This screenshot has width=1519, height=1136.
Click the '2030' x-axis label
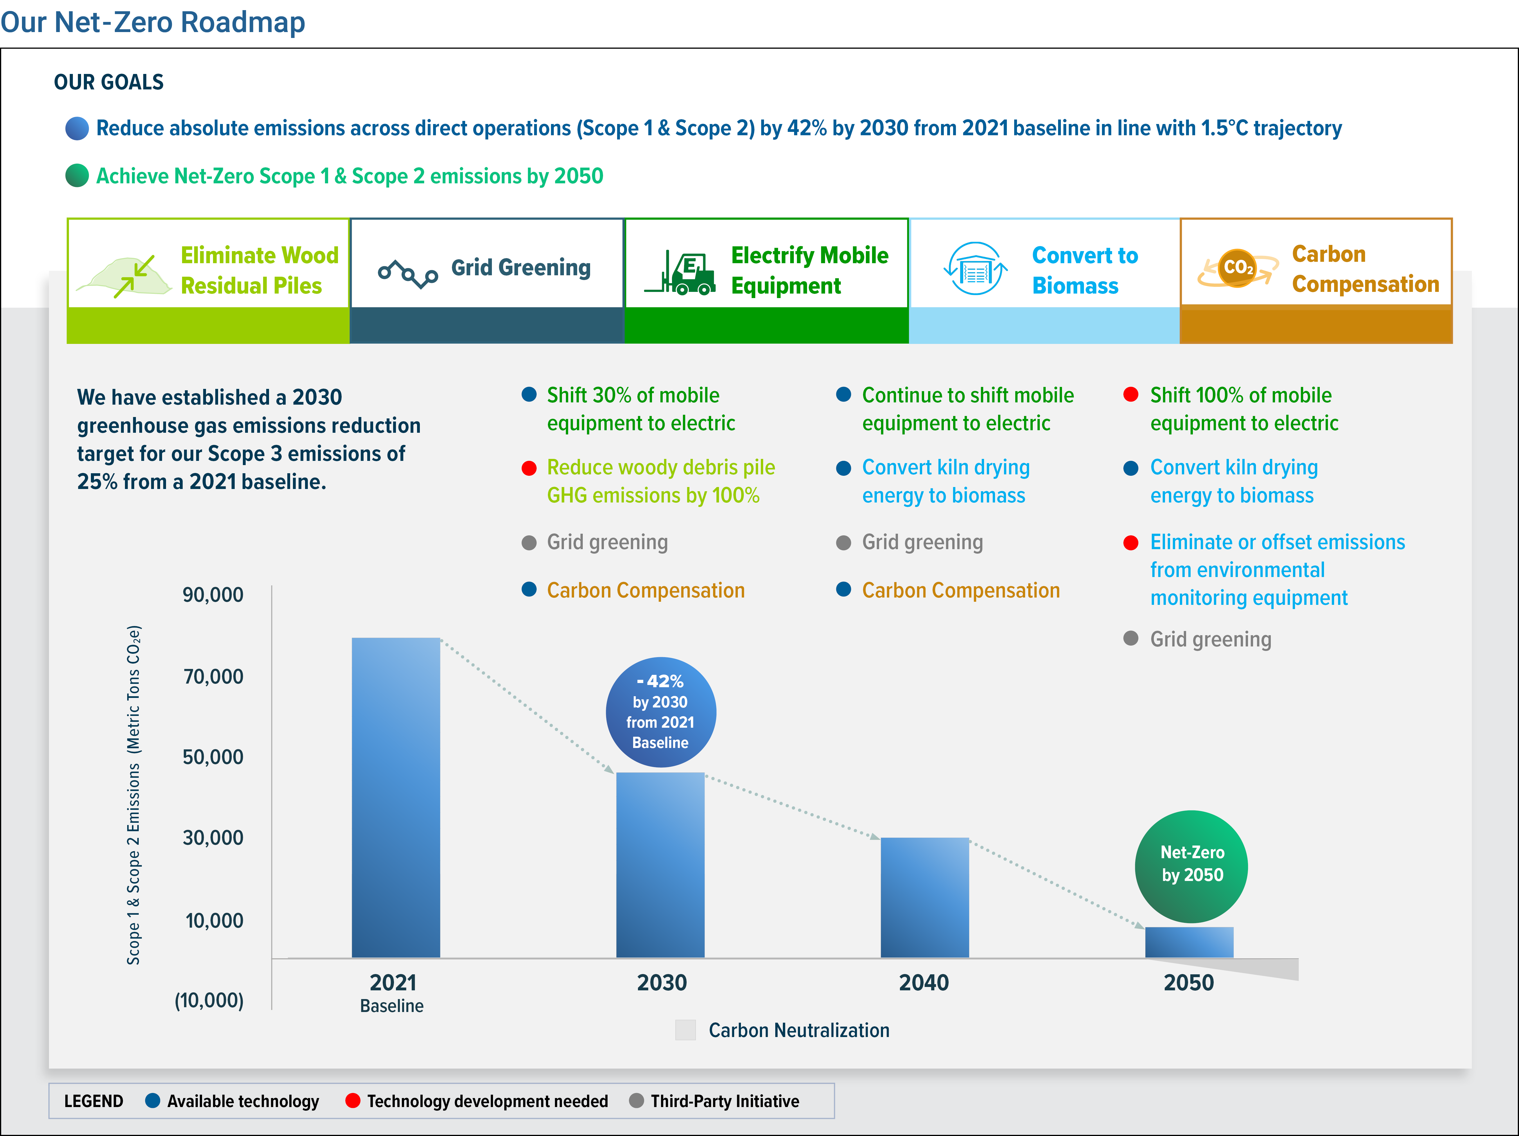(662, 982)
